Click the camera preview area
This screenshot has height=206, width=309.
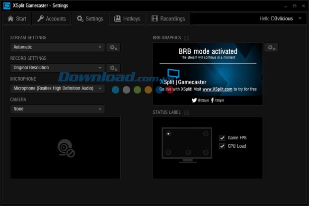tap(65, 148)
